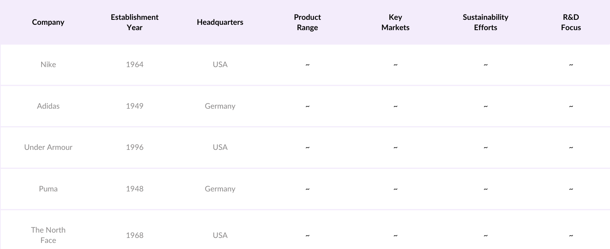This screenshot has height=249, width=610.
Task: Select the Under Armour company cell
Action: pos(48,147)
